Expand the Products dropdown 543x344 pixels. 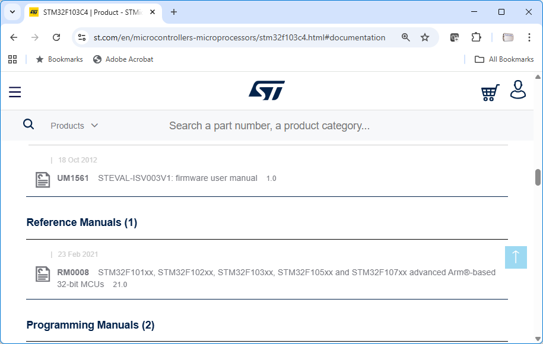[74, 126]
